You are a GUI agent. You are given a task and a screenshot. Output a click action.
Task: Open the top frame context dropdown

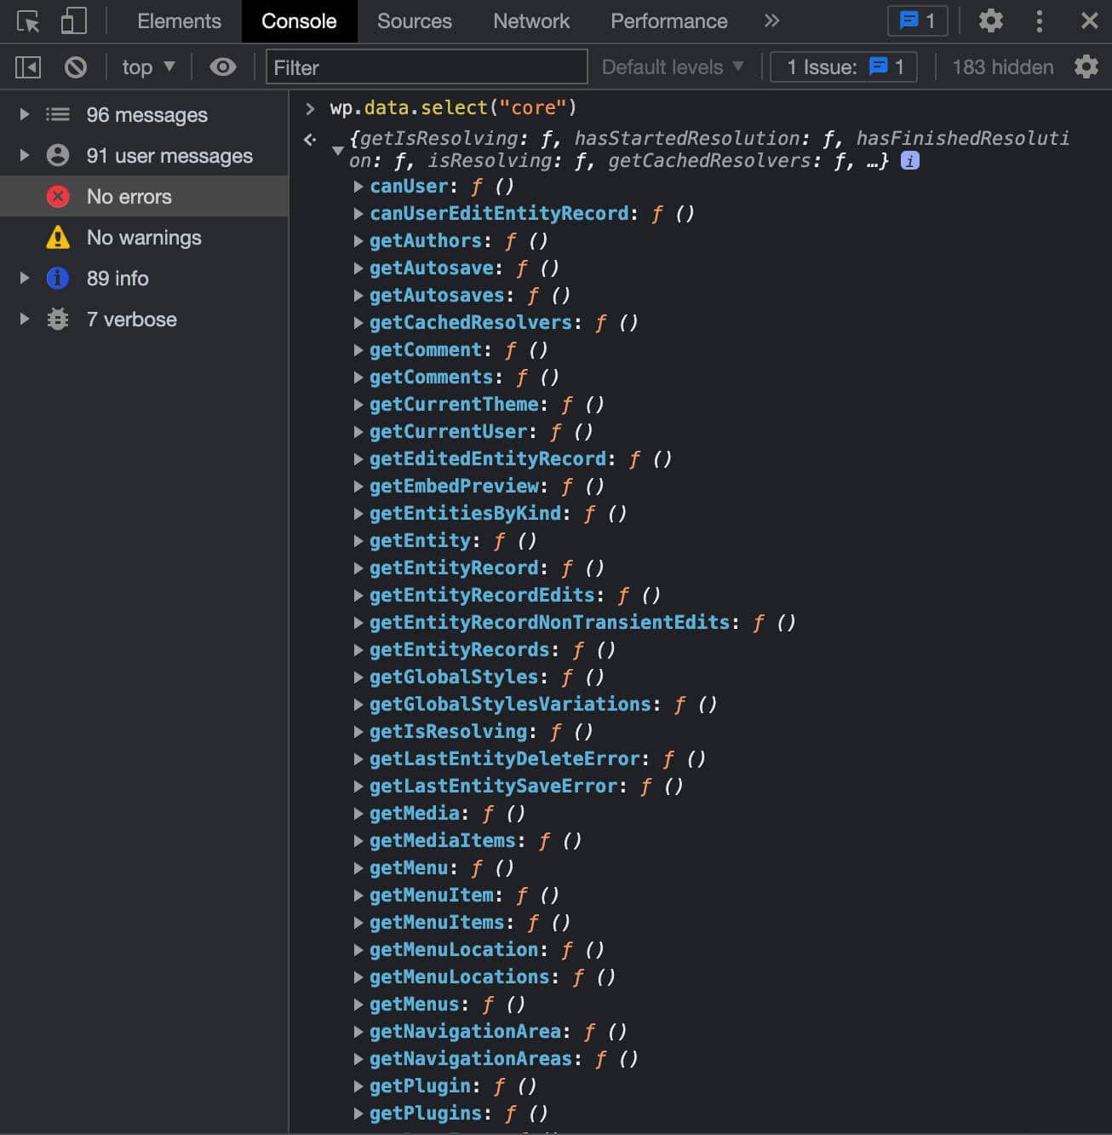[x=146, y=66]
